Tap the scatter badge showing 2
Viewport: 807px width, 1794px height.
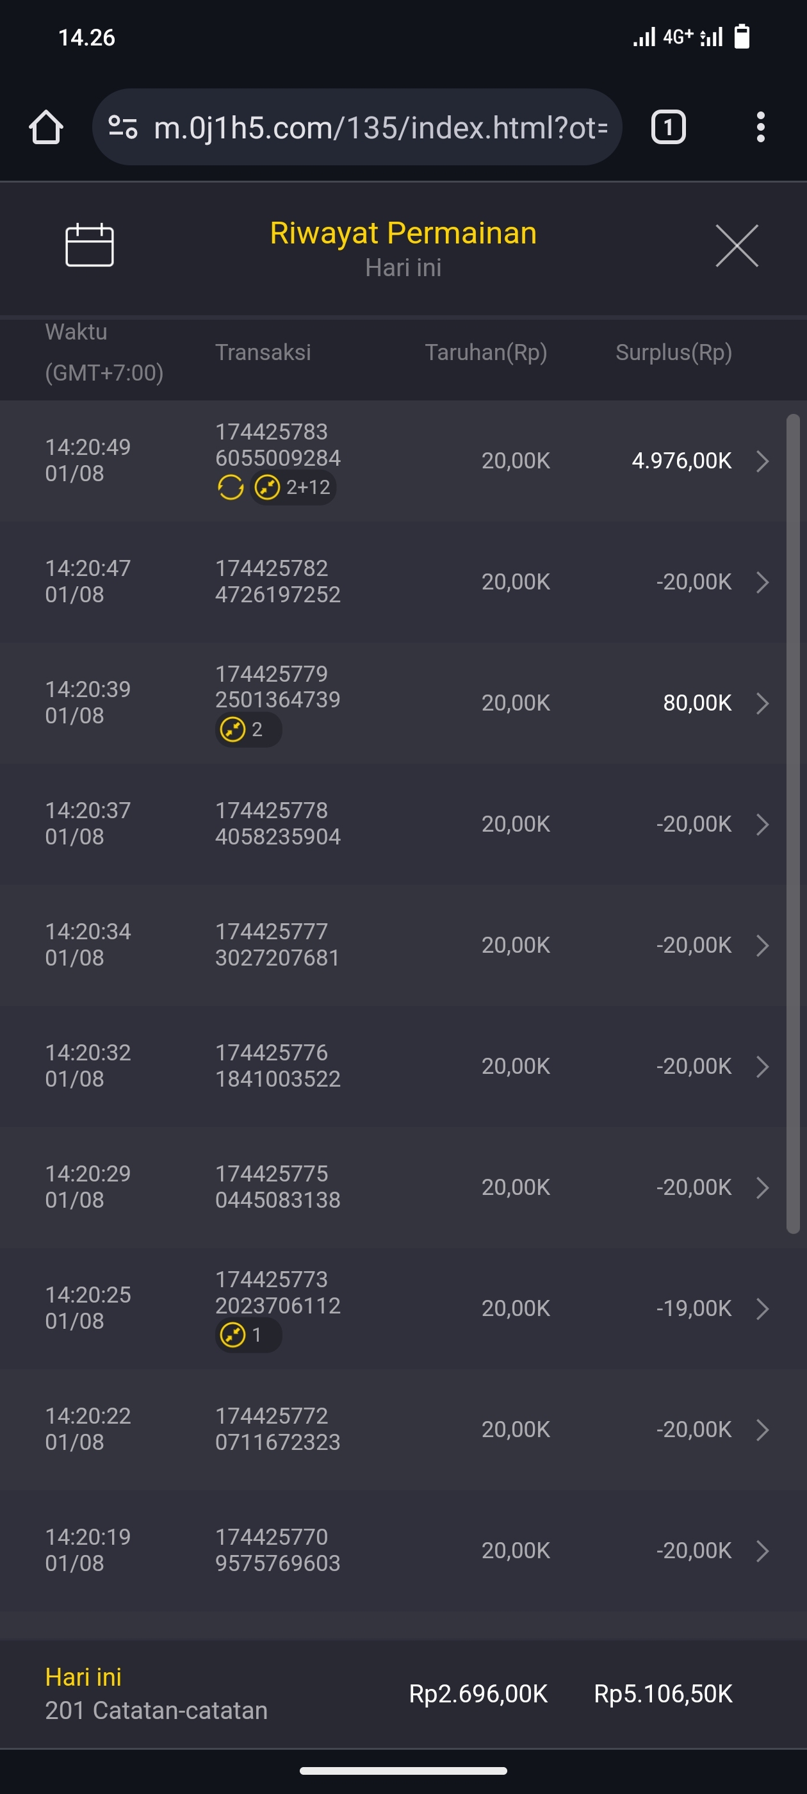click(248, 730)
